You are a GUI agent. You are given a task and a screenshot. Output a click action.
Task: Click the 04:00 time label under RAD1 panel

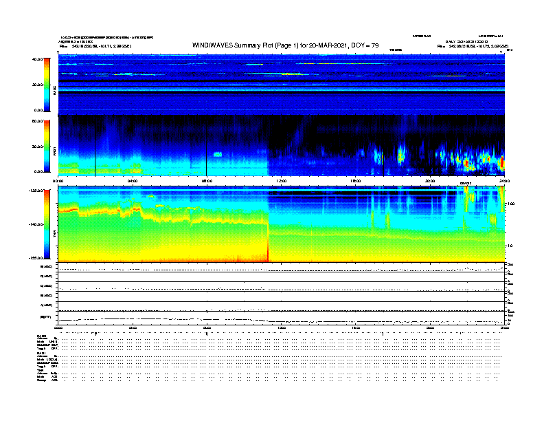[133, 181]
